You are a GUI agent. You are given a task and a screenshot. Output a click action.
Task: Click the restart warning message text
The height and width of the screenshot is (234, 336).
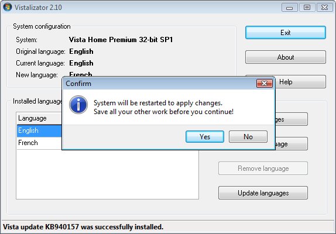point(163,107)
